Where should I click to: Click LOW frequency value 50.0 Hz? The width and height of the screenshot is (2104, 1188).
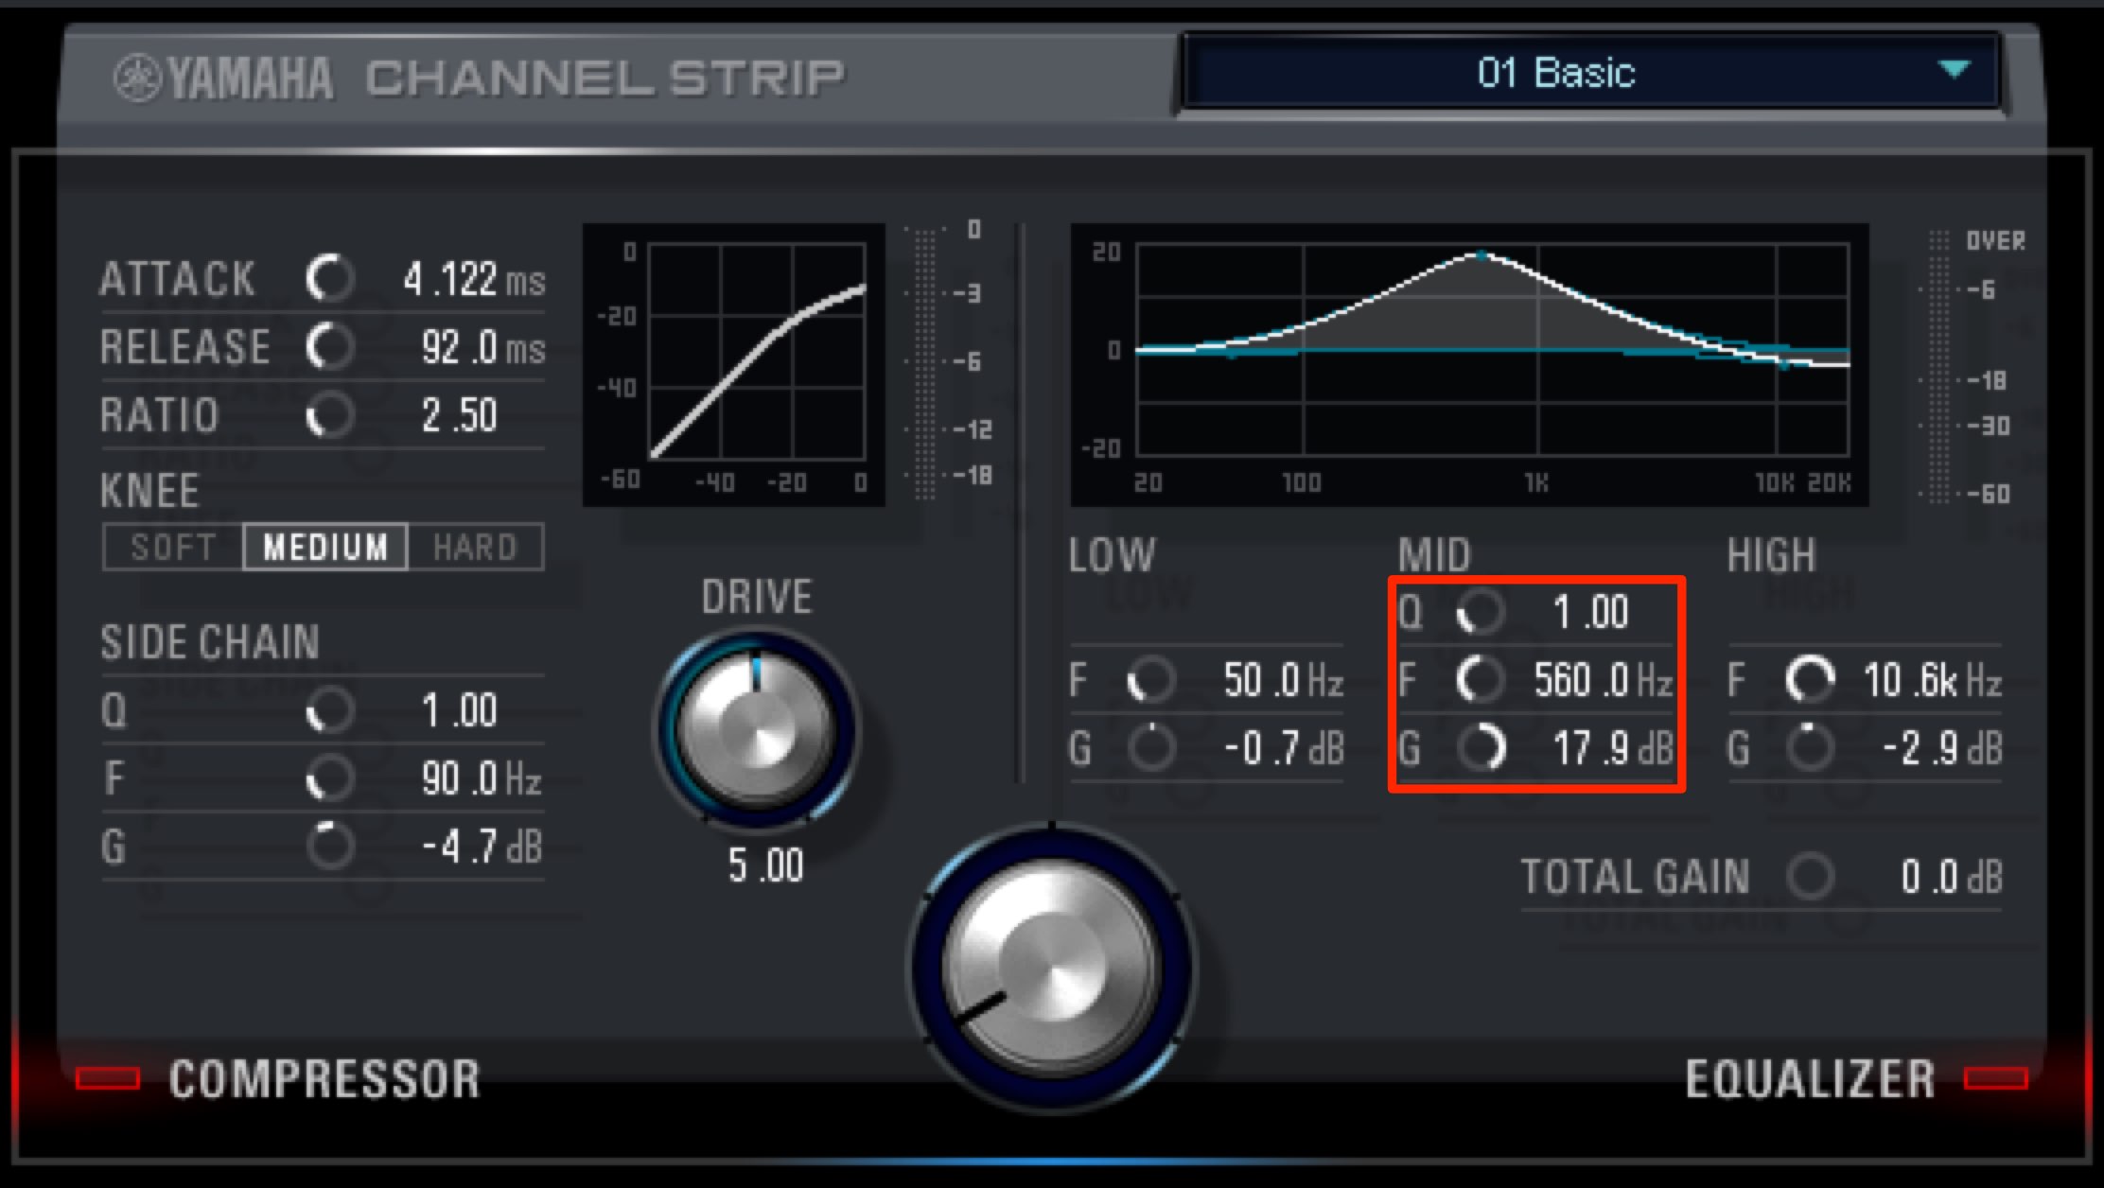tap(1284, 680)
